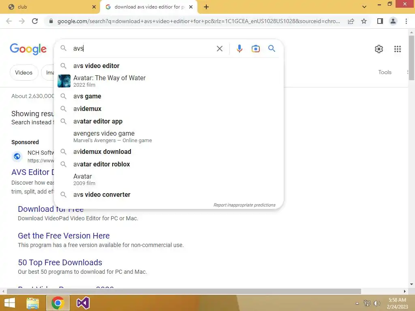Viewport: 415px width, 311px height.
Task: Choose suggestion 'avatar editor roblox'
Action: tap(169, 164)
